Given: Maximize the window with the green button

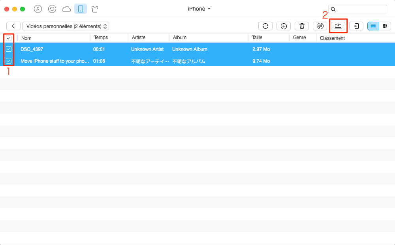Looking at the screenshot, I should 23,9.
